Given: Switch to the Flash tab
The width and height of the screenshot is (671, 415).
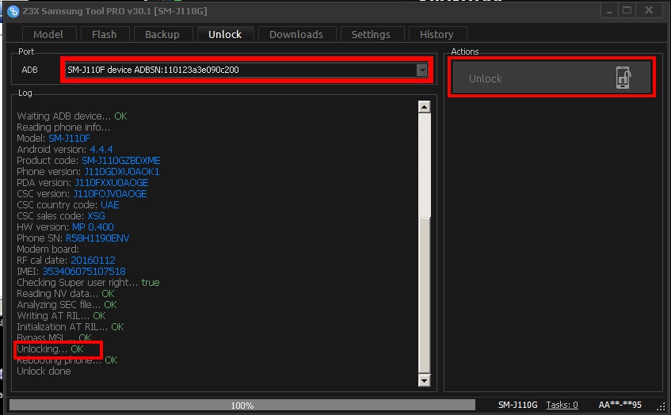Looking at the screenshot, I should tap(104, 34).
